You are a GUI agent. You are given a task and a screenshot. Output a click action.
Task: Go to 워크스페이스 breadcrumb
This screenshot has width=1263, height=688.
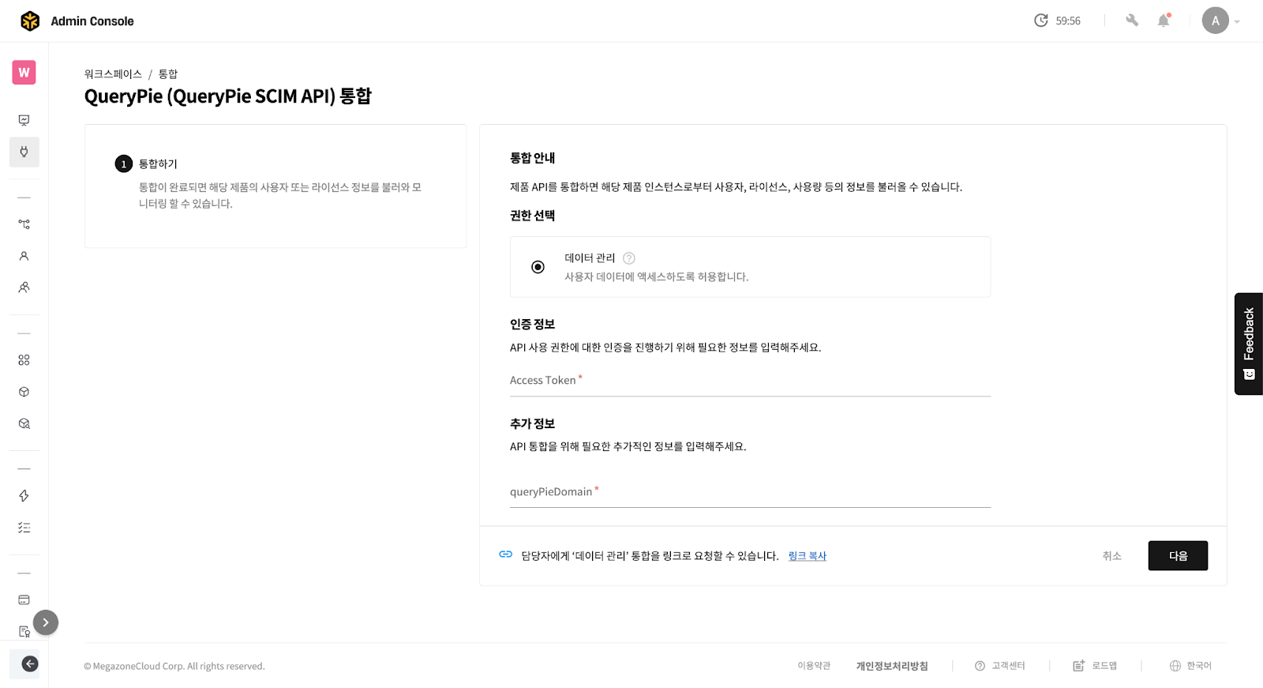[113, 74]
